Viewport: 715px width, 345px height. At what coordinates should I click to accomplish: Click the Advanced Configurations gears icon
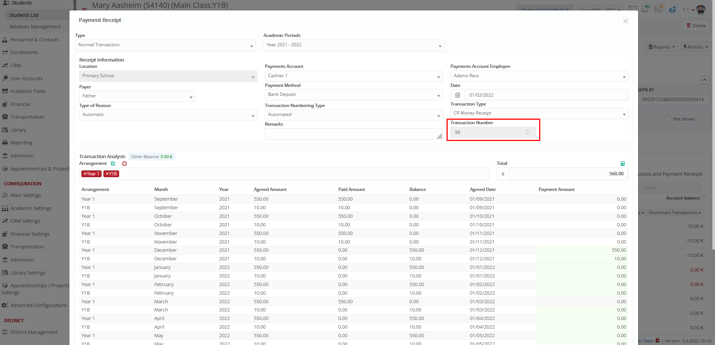click(x=5, y=305)
